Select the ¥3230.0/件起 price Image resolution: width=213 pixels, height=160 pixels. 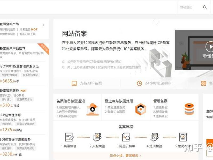point(11,154)
